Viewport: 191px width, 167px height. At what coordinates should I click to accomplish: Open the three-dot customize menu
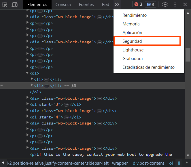pyautogui.click(x=175, y=5)
